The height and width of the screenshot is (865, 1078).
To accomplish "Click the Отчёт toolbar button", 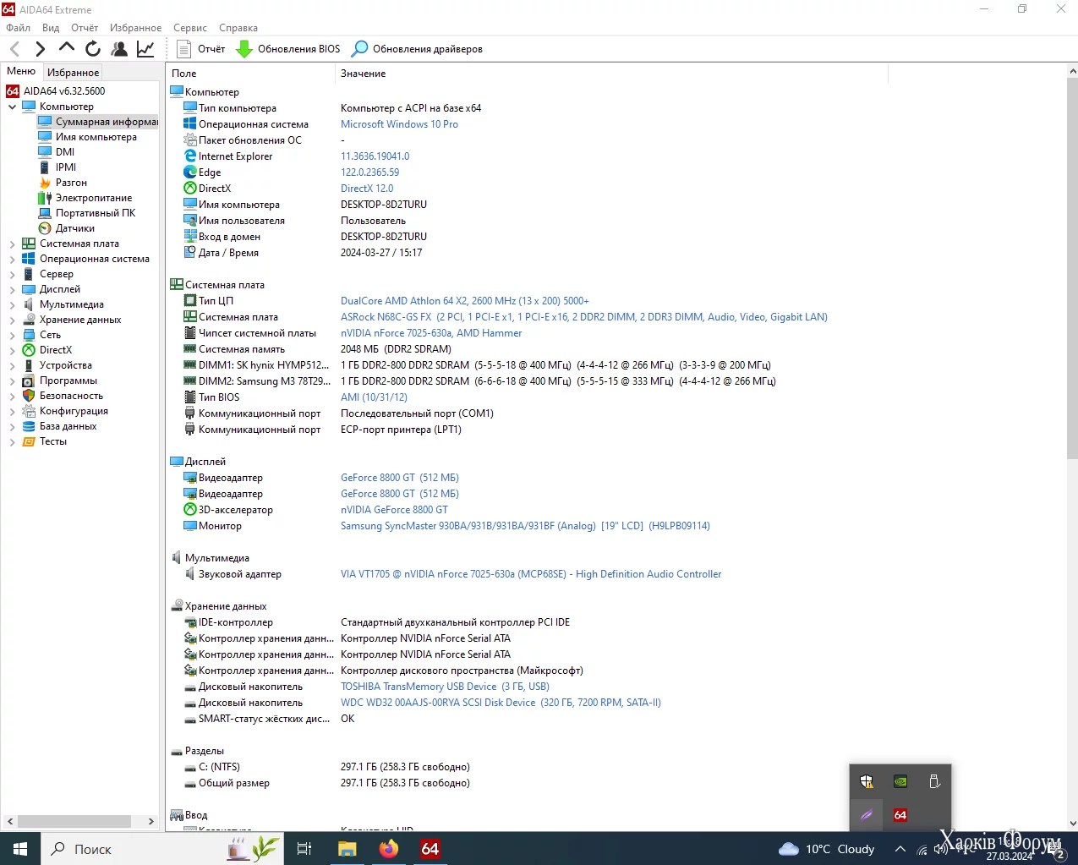I will [201, 49].
